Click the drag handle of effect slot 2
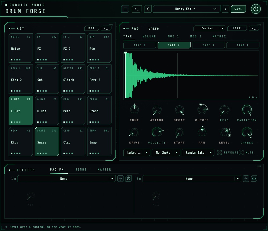The image size is (268, 231). [x=140, y=179]
